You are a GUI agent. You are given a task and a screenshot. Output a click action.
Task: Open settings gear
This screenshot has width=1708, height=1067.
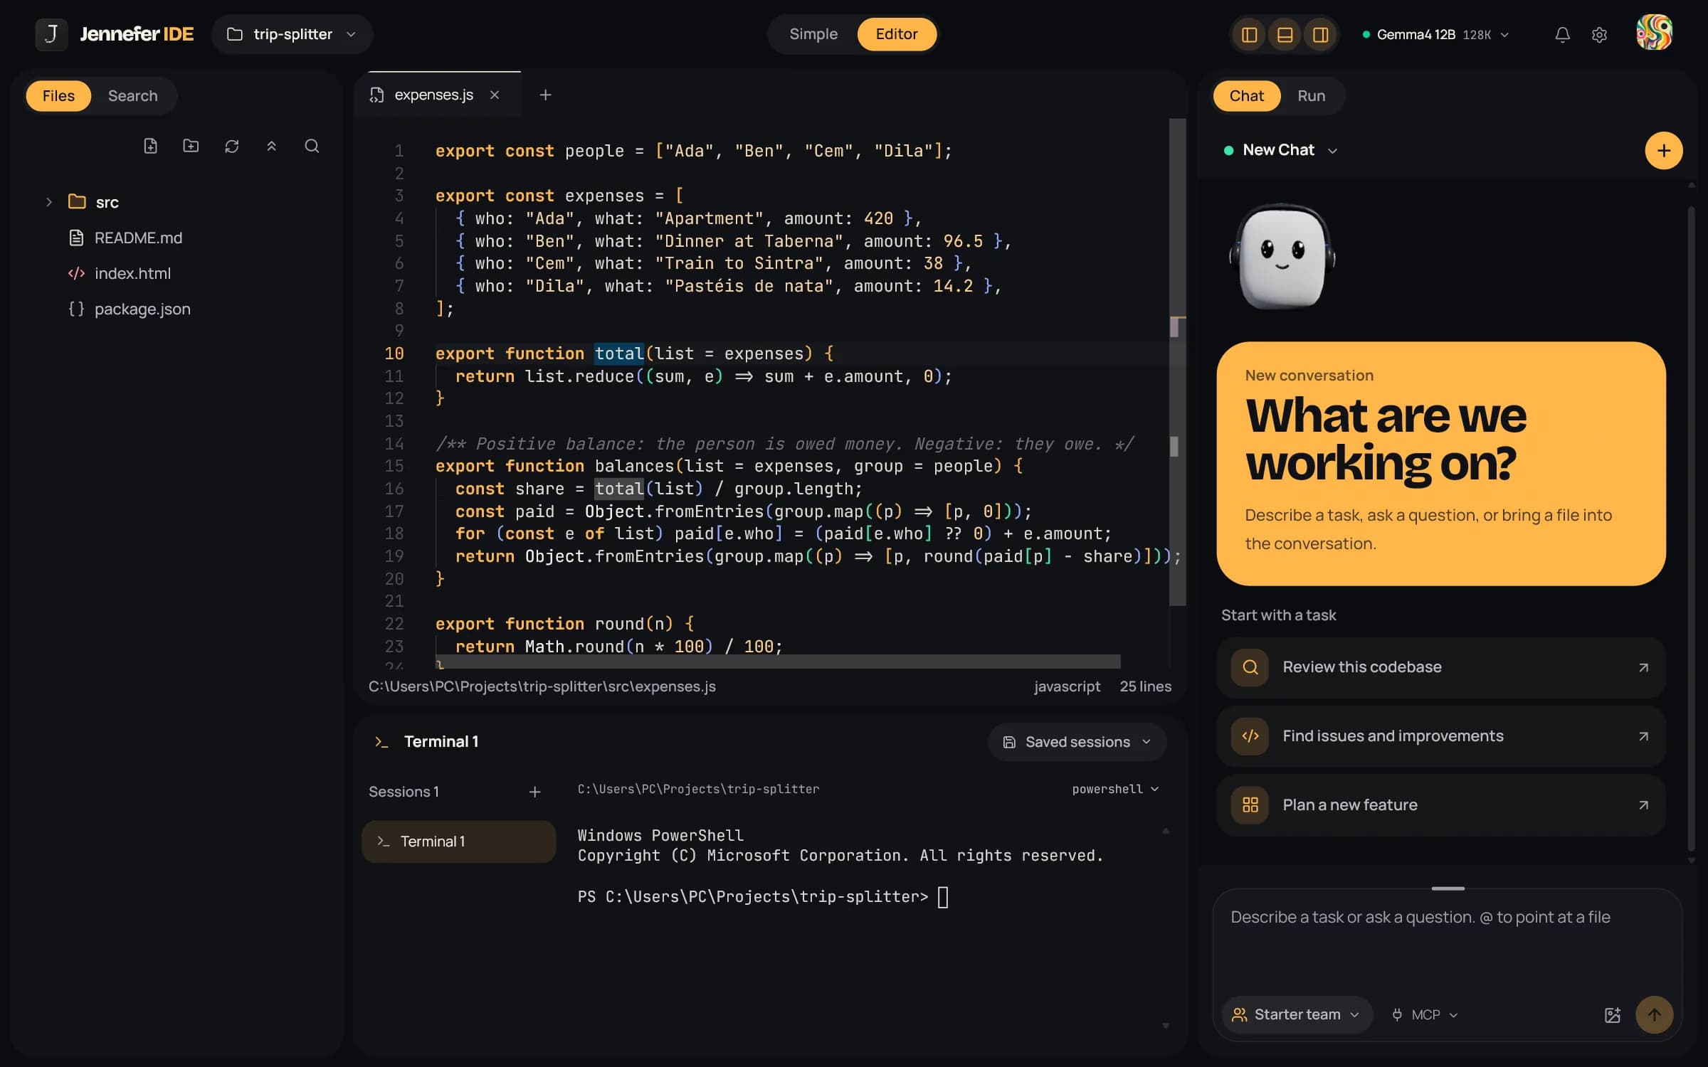click(1599, 34)
